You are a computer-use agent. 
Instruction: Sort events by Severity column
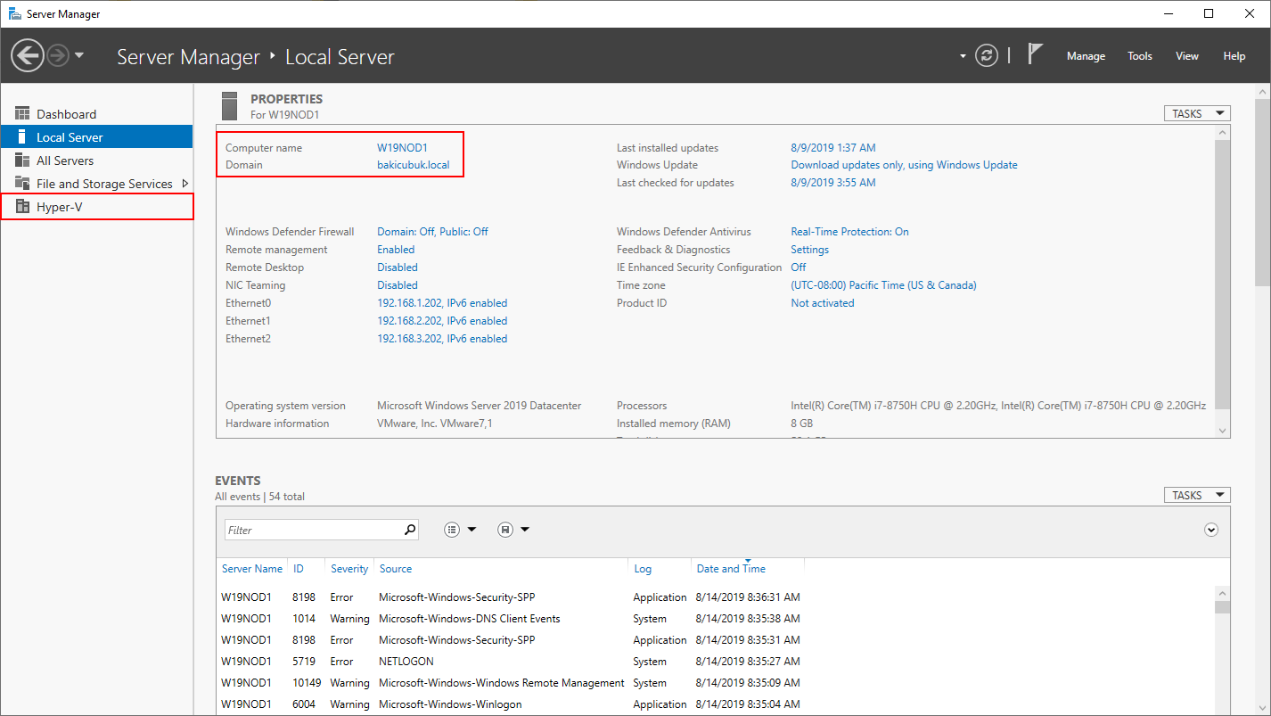[349, 569]
